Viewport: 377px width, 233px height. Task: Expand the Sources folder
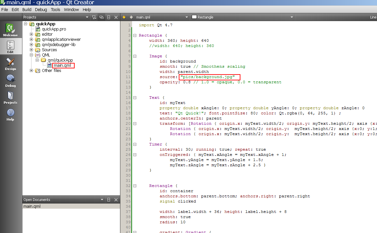31,50
